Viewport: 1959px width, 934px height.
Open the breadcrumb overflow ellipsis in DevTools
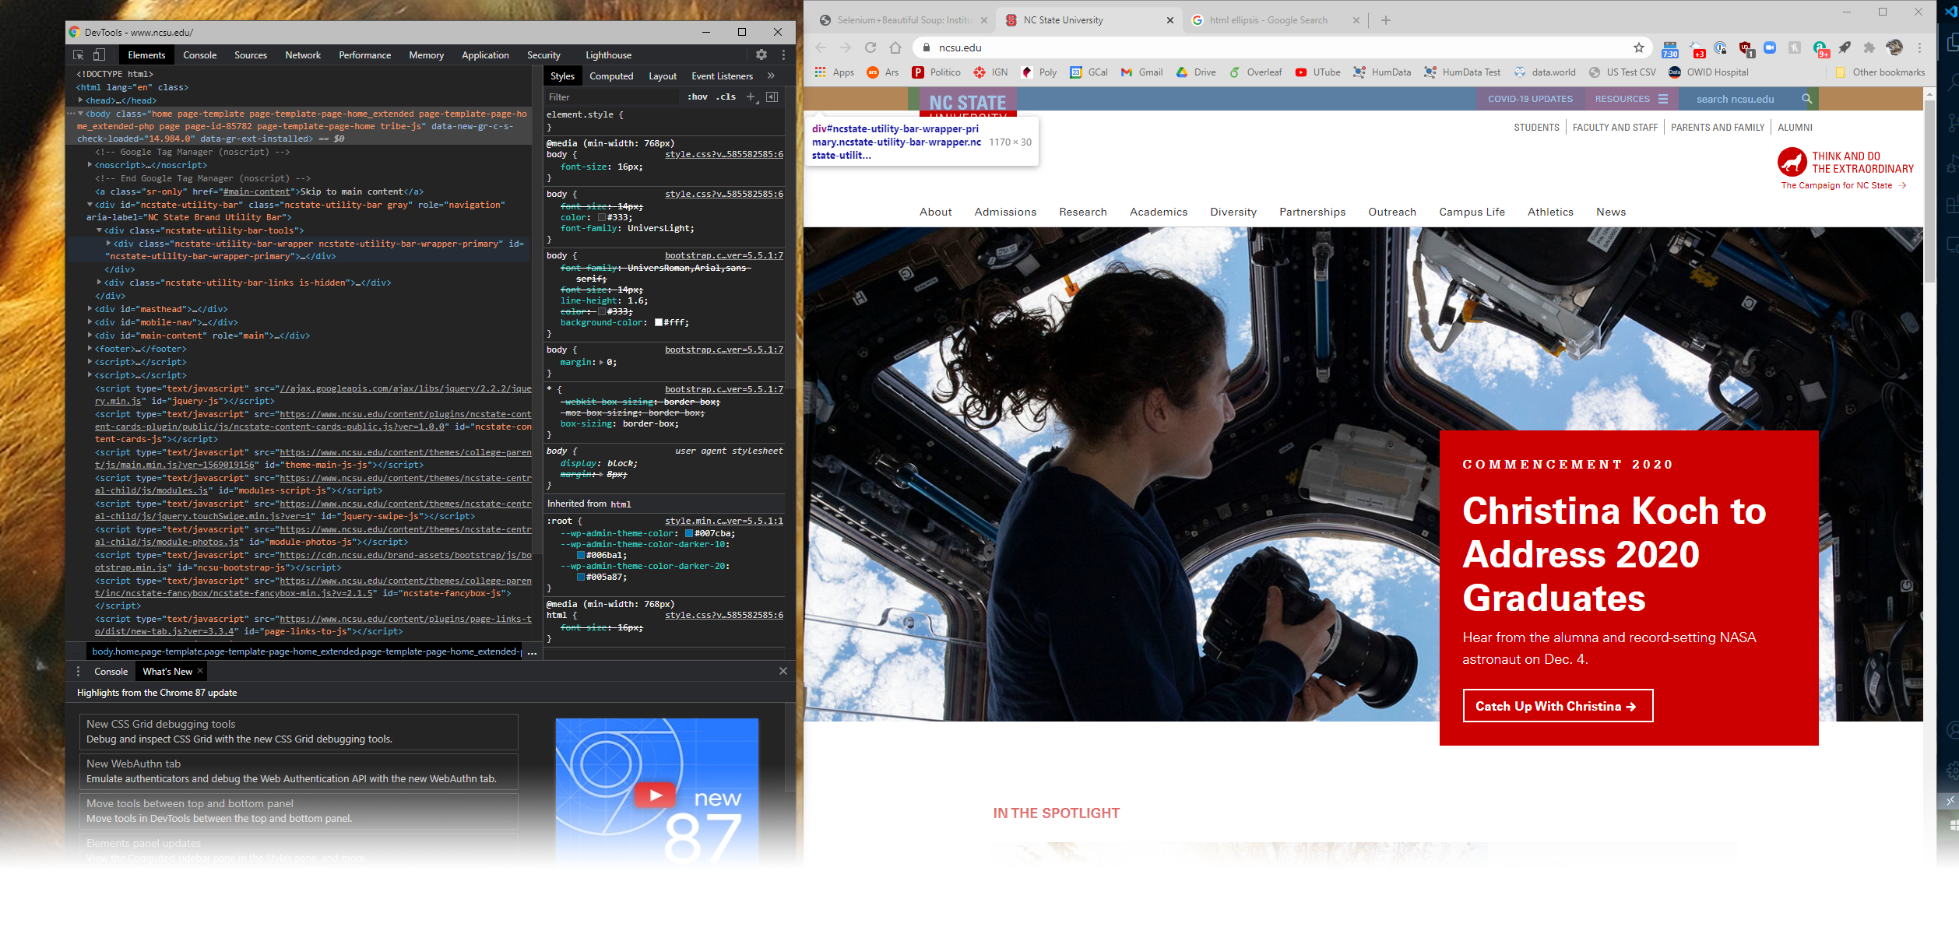(x=533, y=652)
